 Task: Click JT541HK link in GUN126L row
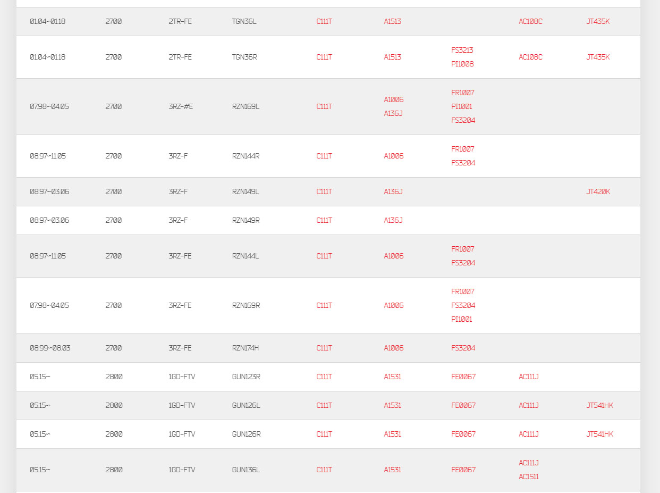pyautogui.click(x=599, y=405)
